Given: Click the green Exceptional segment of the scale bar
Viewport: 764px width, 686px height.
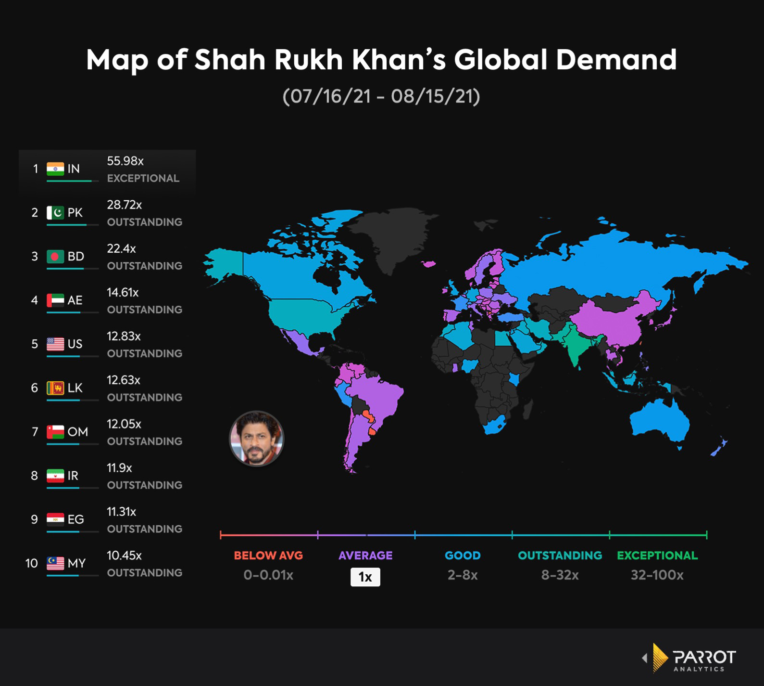Looking at the screenshot, I should (658, 535).
